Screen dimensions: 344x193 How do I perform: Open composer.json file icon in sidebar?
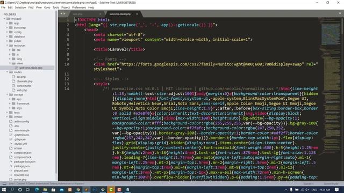tap(11, 153)
